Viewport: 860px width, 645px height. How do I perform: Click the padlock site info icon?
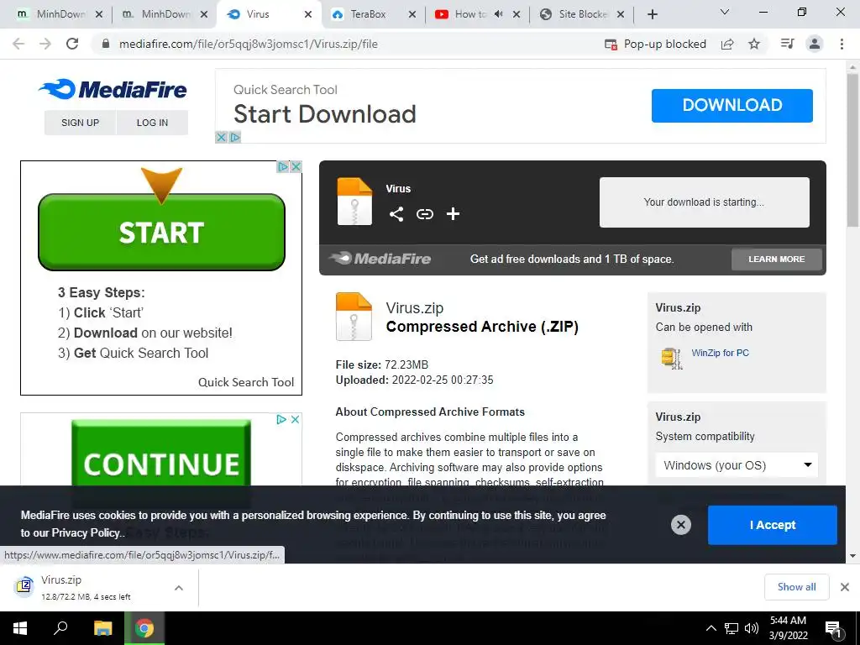[106, 44]
